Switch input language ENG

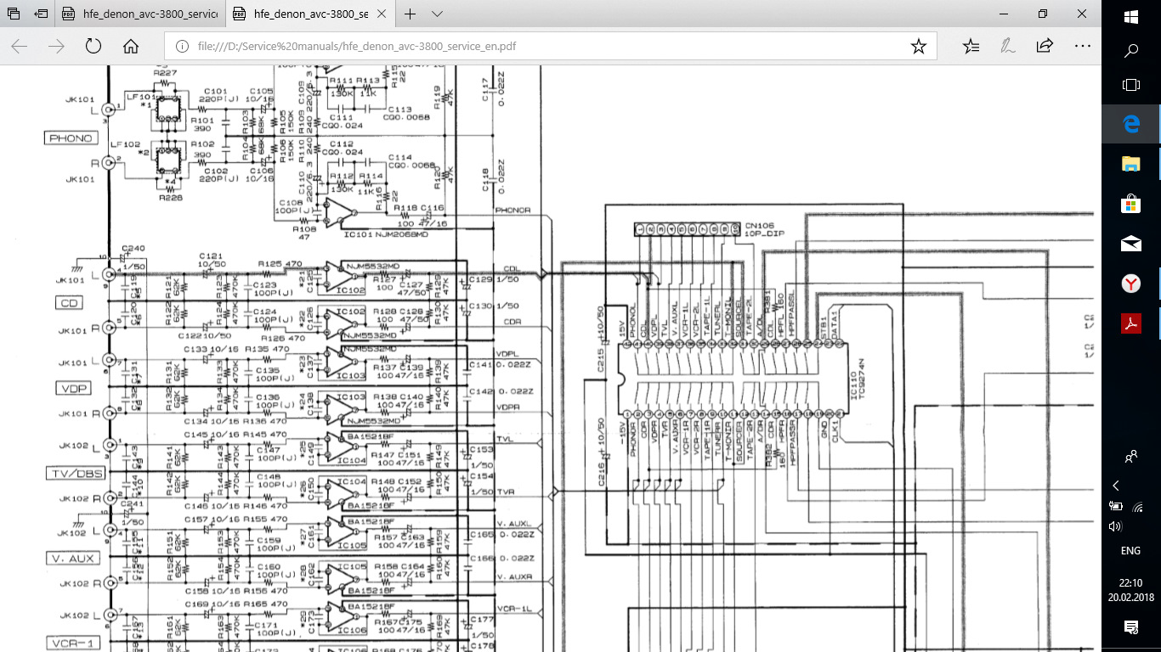pos(1131,551)
